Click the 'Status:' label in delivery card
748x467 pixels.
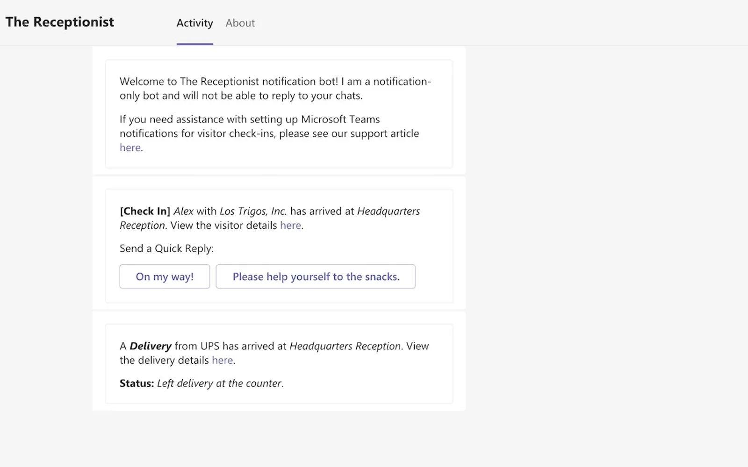pyautogui.click(x=137, y=383)
